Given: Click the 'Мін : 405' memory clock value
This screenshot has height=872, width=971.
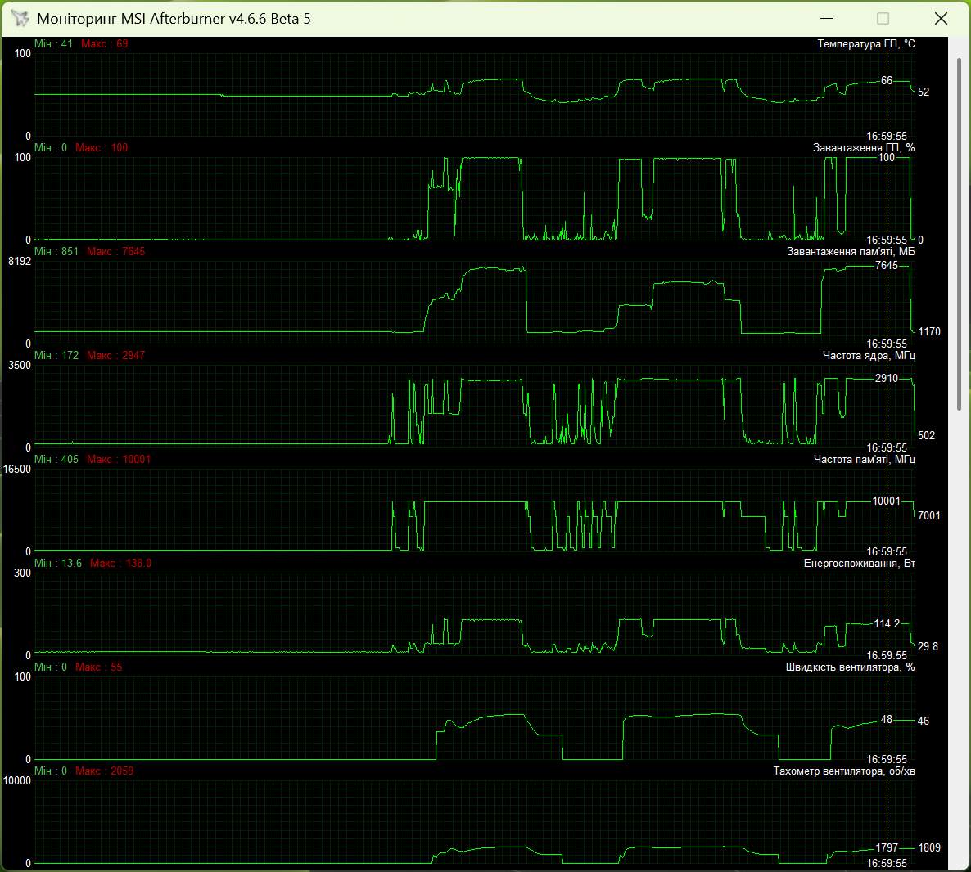Looking at the screenshot, I should click(x=56, y=460).
